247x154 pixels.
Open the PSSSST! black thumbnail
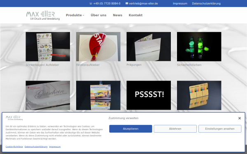(149, 95)
